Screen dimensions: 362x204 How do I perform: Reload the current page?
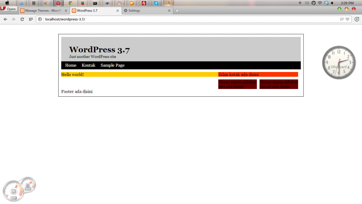coord(22,19)
